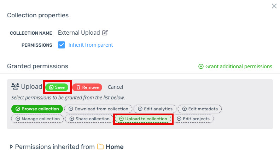This screenshot has height=162, width=280.
Task: Open the Inherit from parent link
Action: (91, 45)
